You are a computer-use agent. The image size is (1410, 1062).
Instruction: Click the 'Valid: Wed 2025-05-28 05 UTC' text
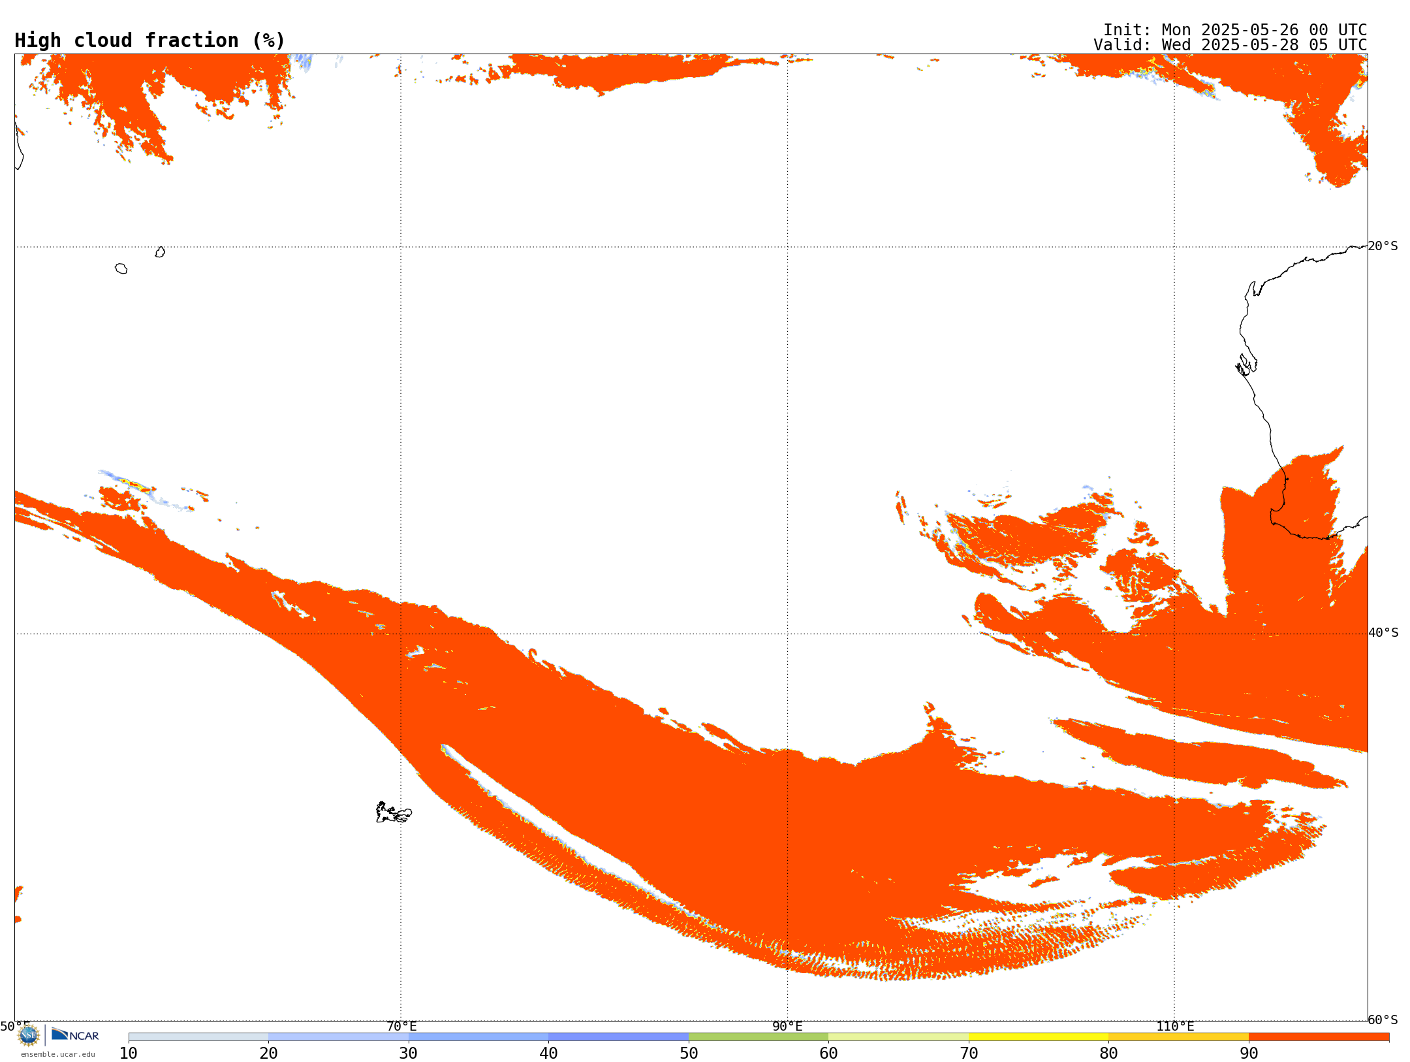pos(1230,45)
